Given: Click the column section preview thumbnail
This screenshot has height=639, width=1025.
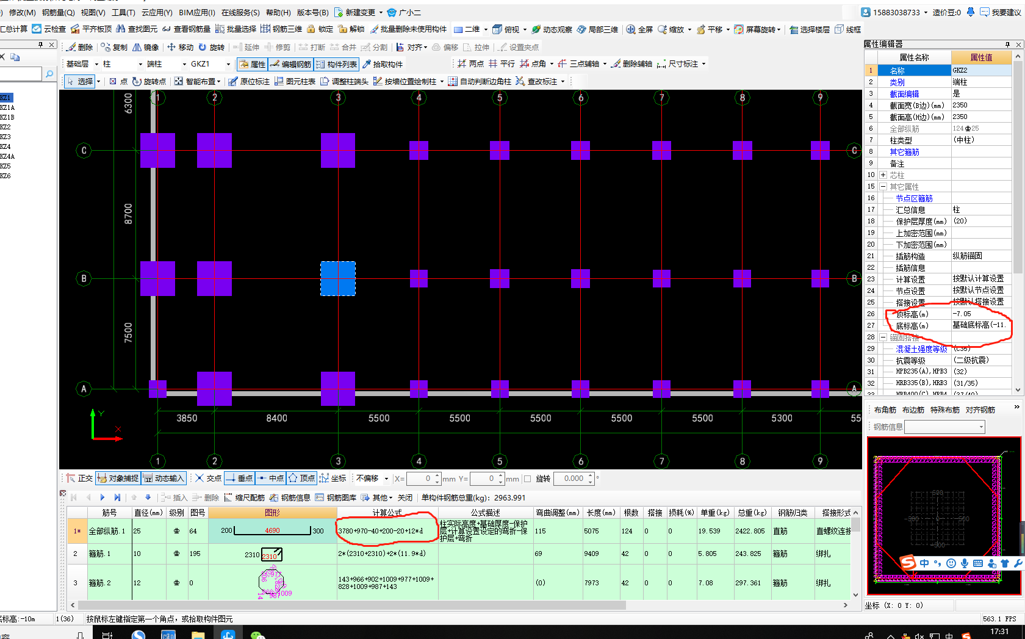Looking at the screenshot, I should pyautogui.click(x=943, y=516).
